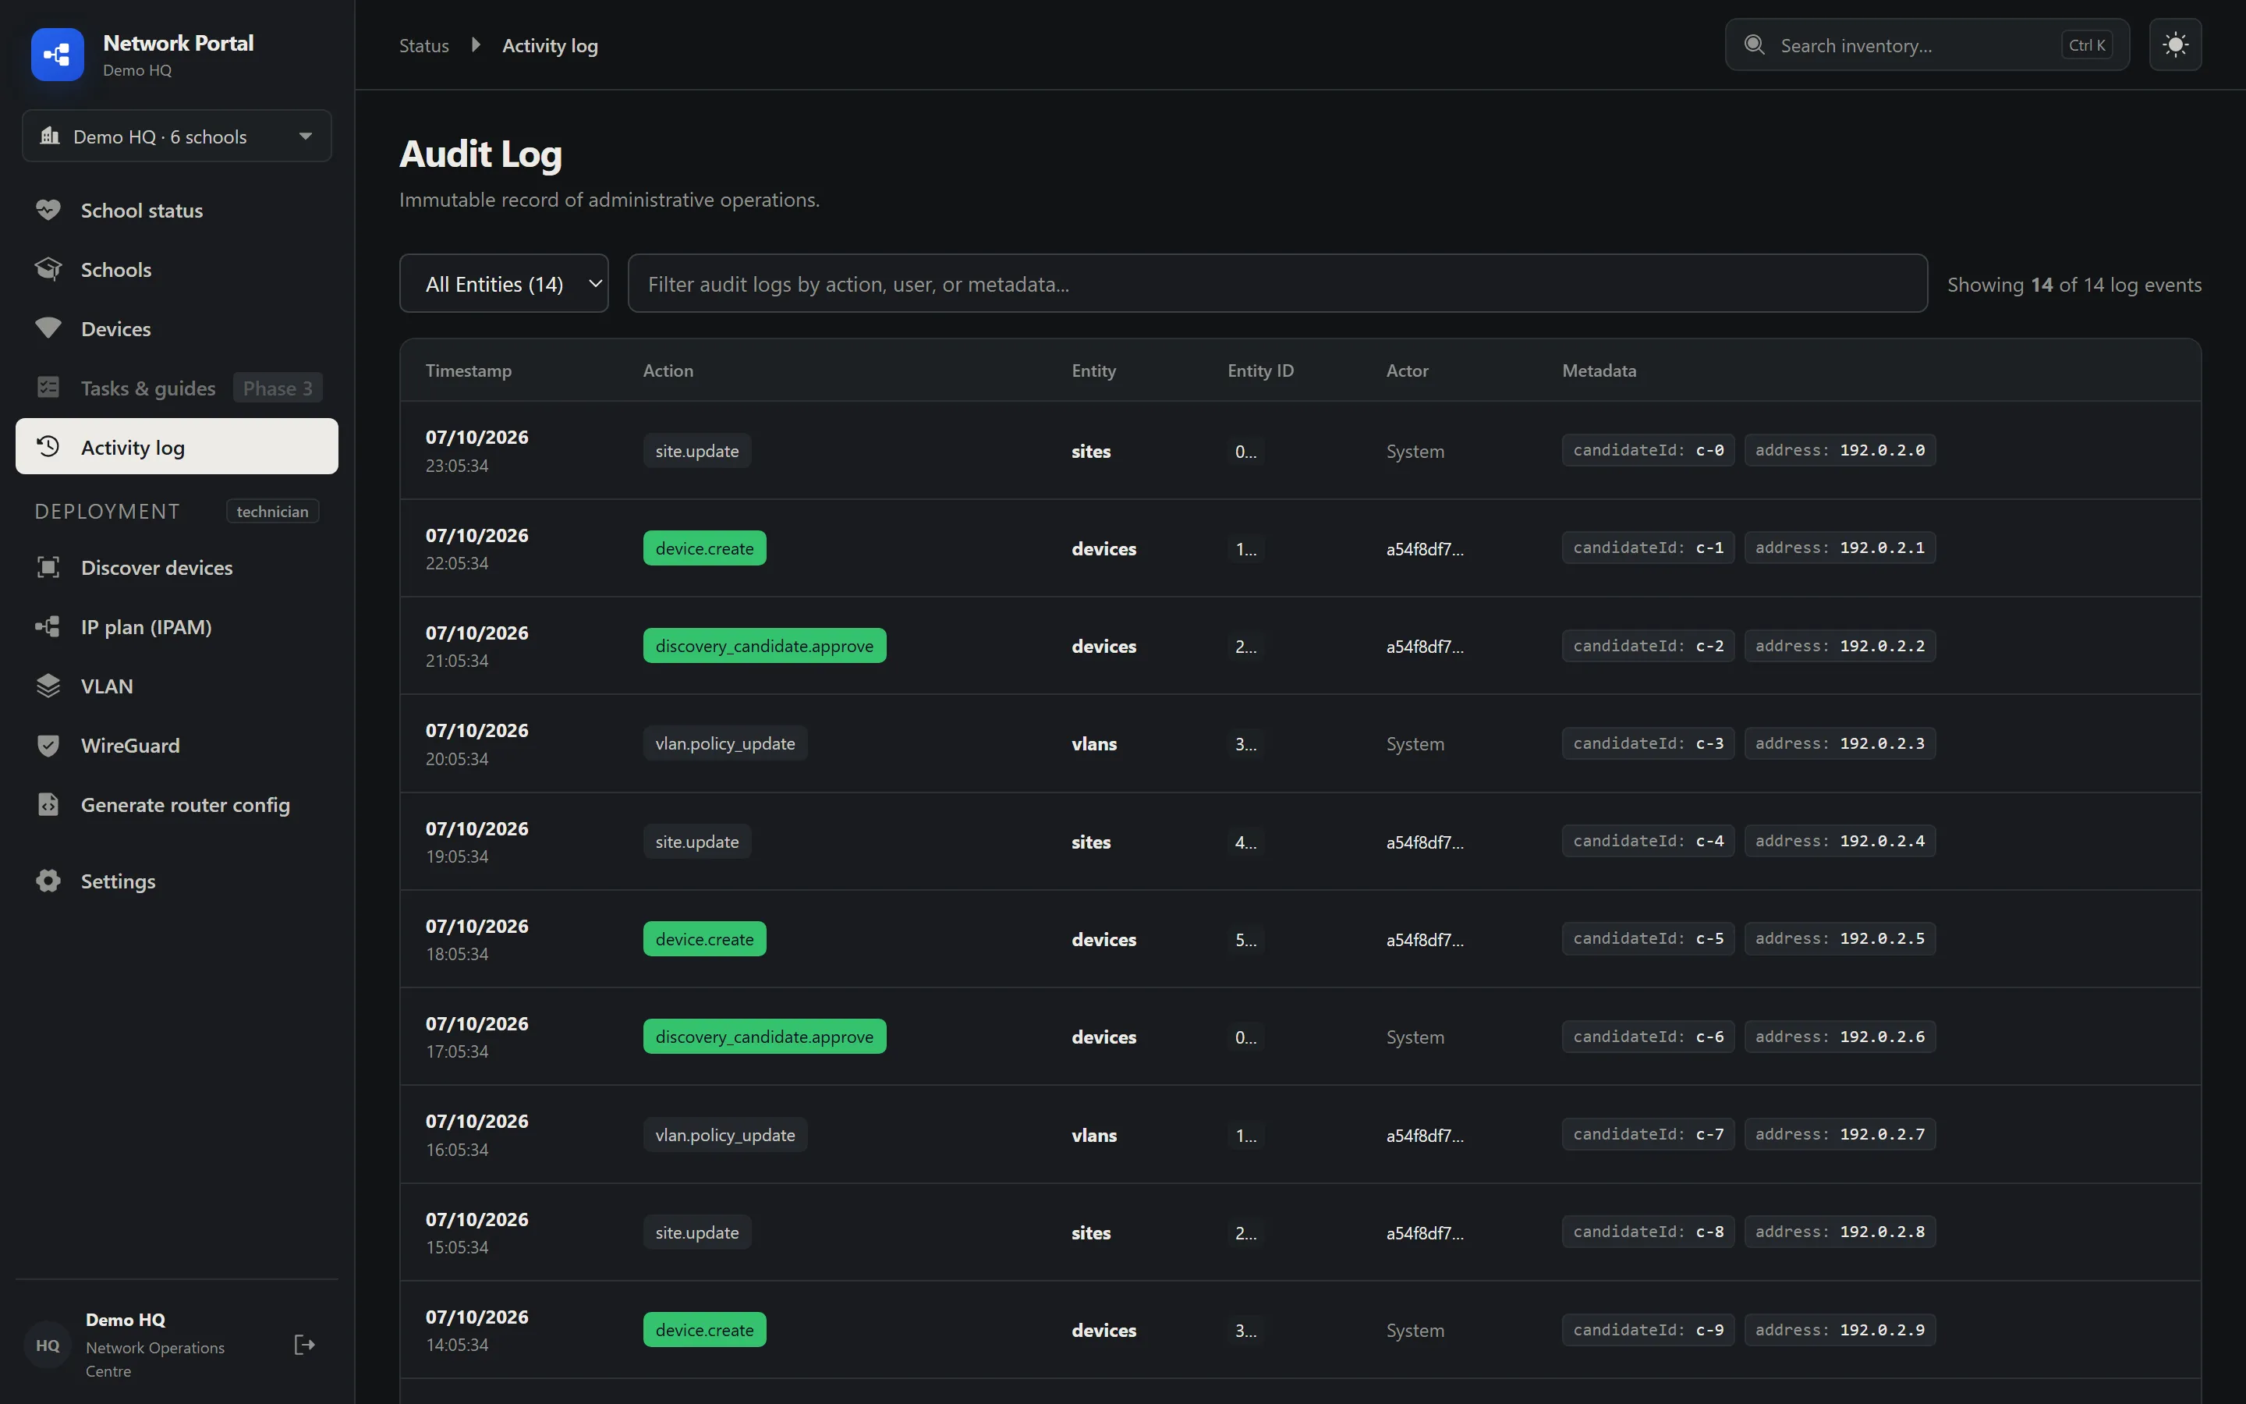Click the IP plan network icon
Image resolution: width=2246 pixels, height=1404 pixels.
coord(48,627)
